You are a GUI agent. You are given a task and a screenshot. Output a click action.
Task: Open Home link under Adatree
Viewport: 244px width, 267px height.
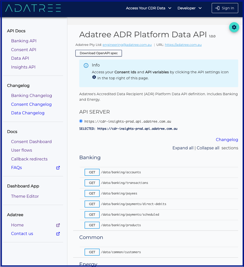point(17,225)
